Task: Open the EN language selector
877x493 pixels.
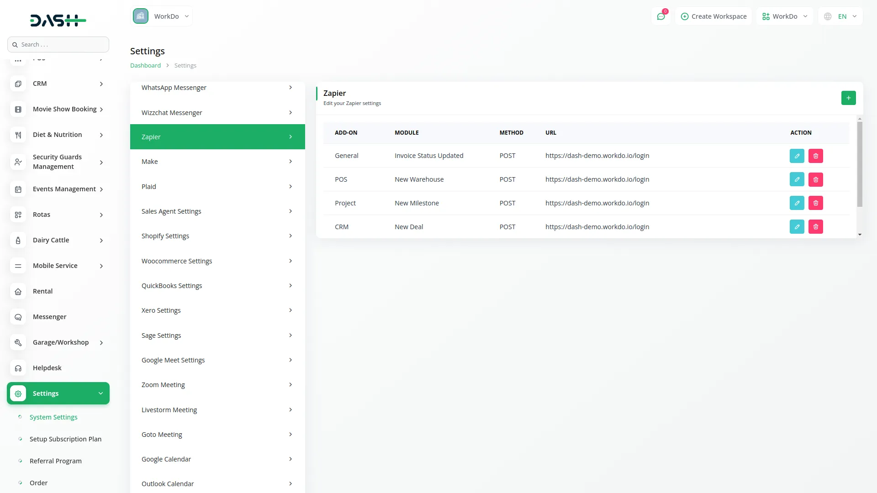Action: (840, 16)
